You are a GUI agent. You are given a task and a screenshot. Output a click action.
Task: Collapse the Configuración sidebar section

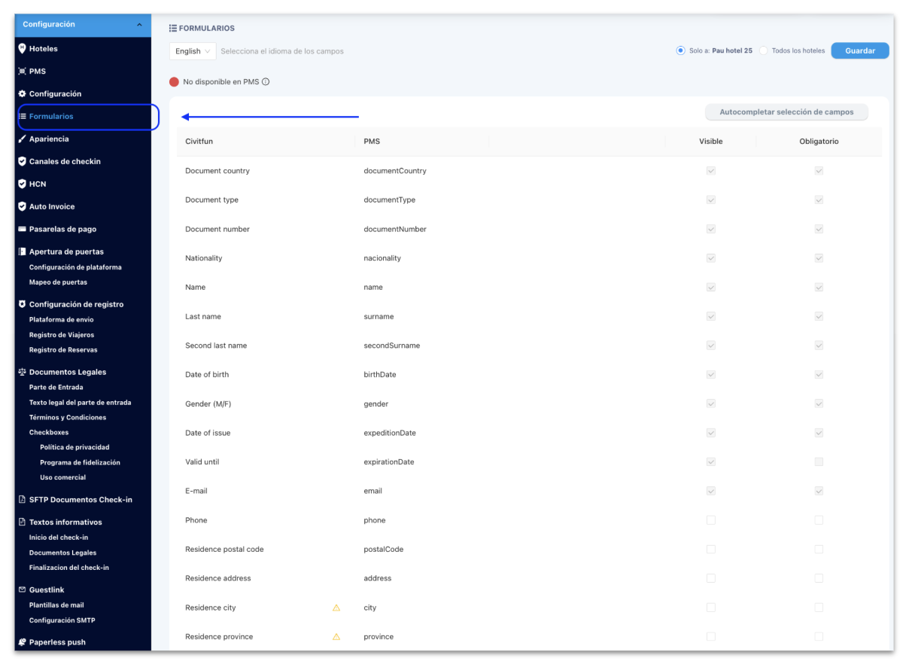[x=138, y=24]
